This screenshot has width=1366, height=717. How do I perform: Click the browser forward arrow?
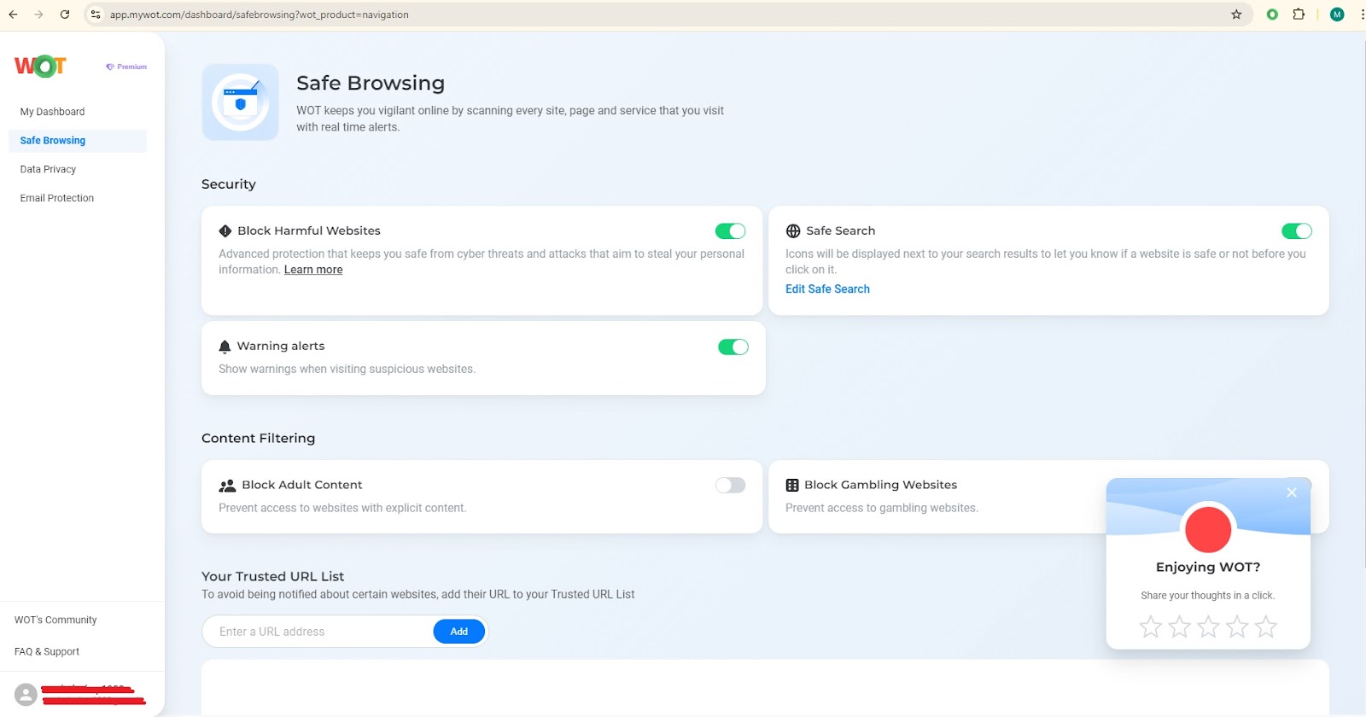(x=38, y=15)
